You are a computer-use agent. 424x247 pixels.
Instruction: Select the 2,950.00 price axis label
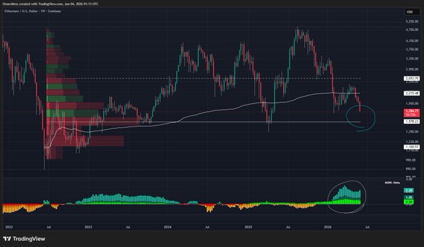coord(412,69)
